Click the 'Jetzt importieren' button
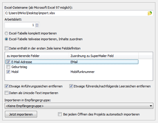This screenshot has width=158, height=123. 21,114
